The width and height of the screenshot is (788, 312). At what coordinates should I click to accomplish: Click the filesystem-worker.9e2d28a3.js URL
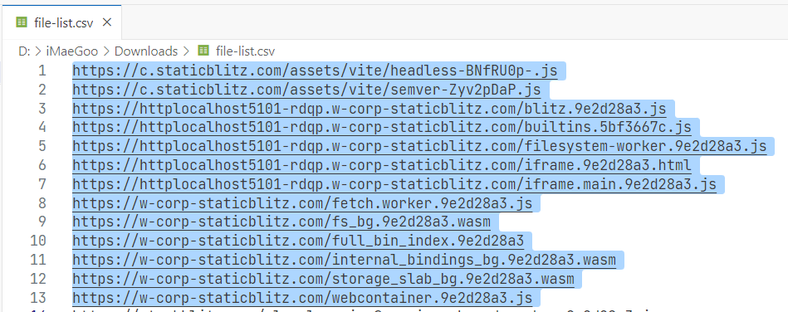[419, 146]
